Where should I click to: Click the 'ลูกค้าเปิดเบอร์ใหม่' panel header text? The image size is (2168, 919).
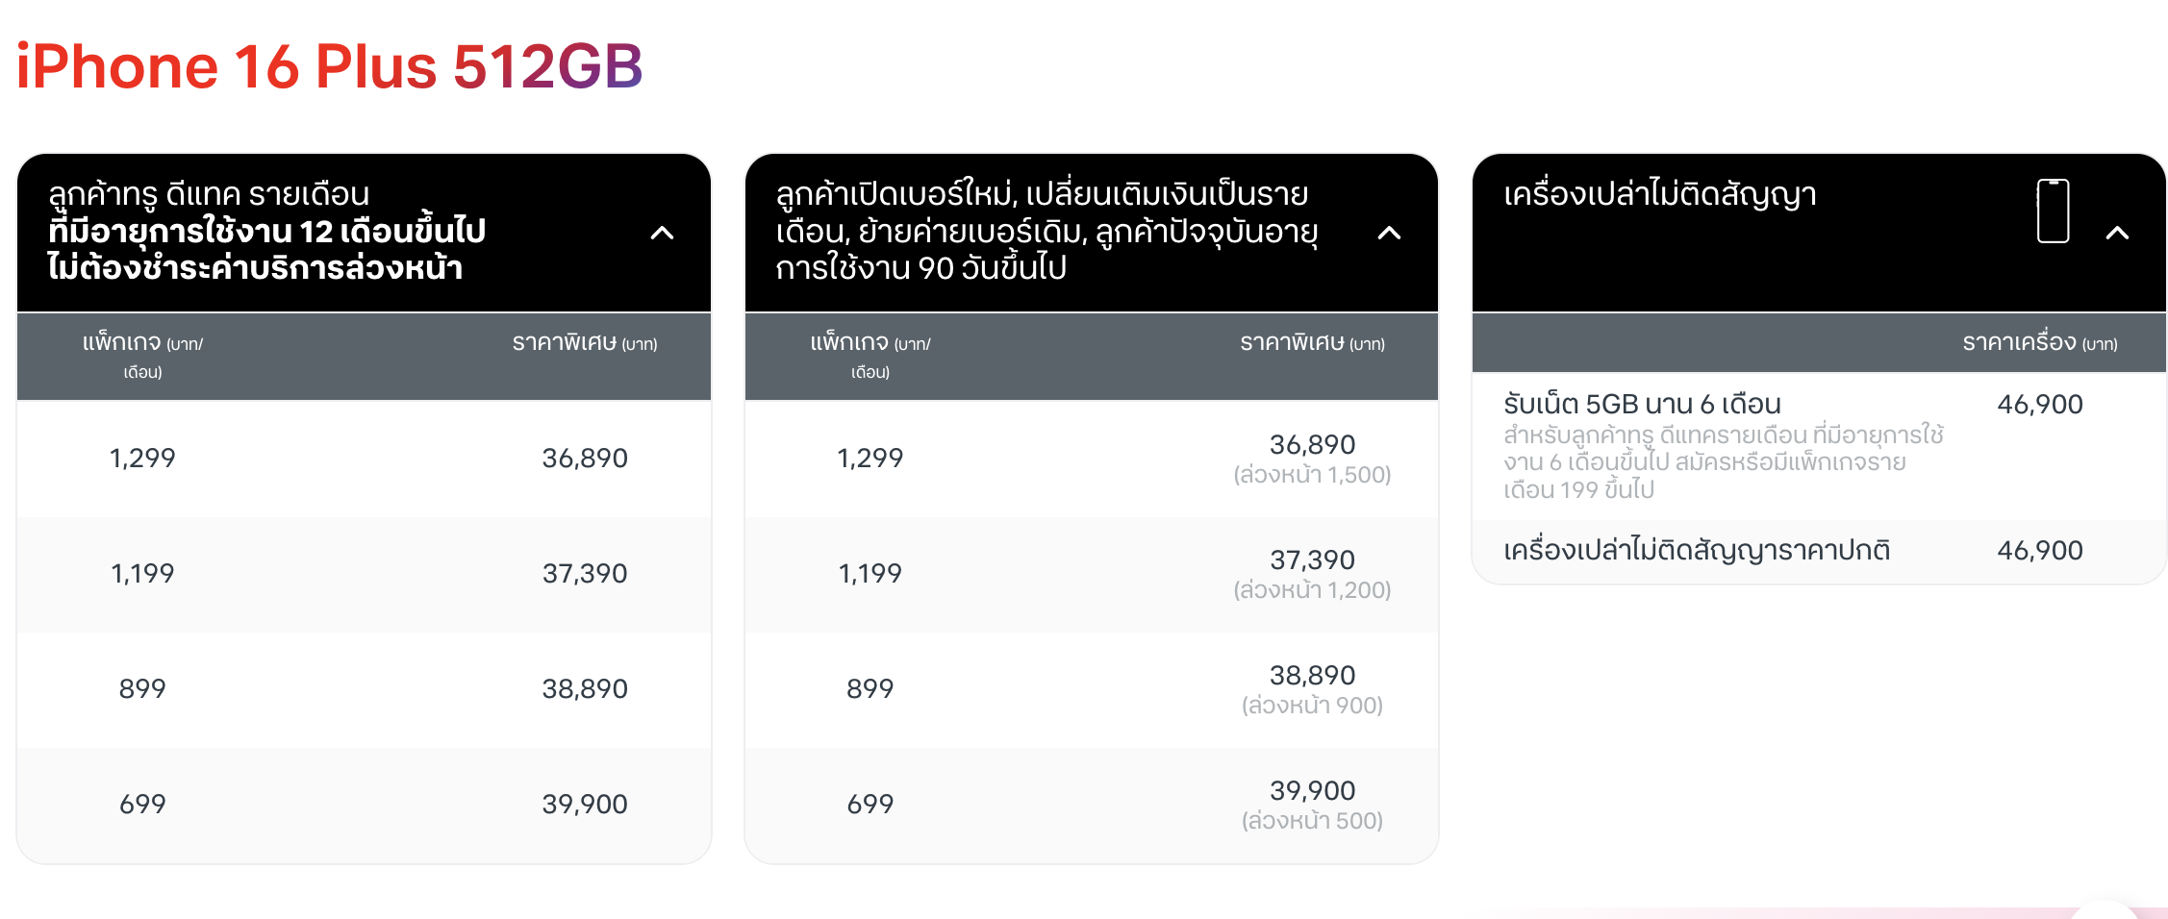click(1046, 231)
